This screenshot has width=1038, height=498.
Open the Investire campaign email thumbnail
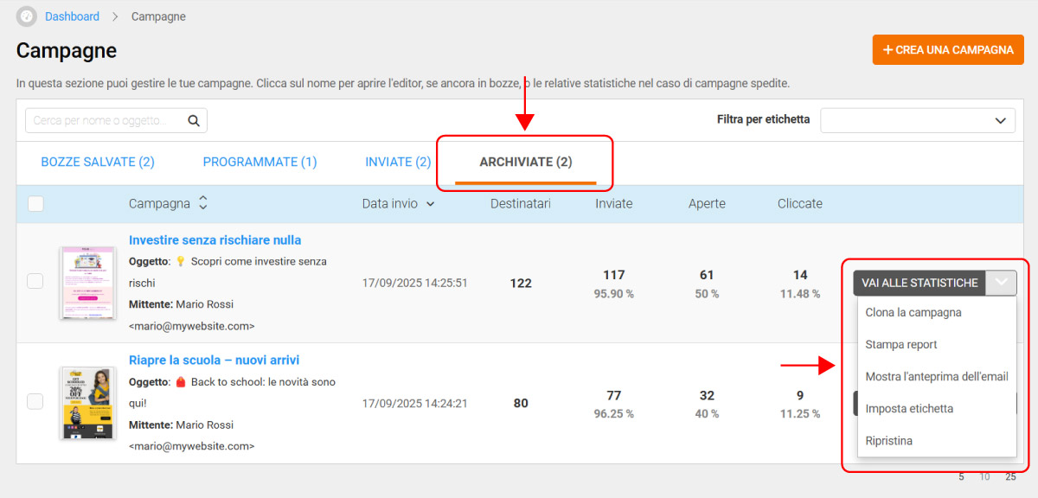pyautogui.click(x=87, y=283)
